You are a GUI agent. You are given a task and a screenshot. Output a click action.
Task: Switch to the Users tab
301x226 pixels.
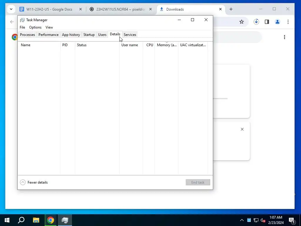click(x=102, y=35)
